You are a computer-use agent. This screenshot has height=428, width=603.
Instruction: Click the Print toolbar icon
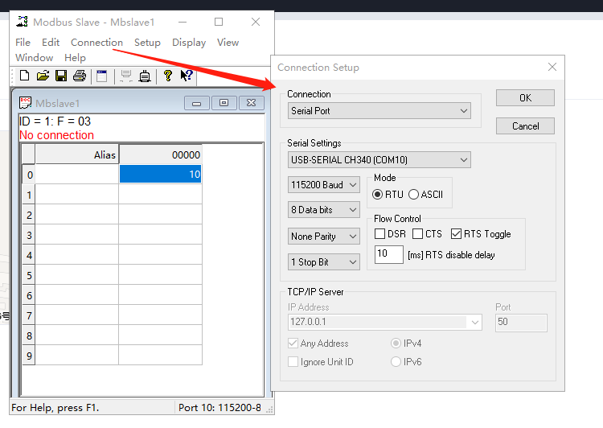[80, 76]
